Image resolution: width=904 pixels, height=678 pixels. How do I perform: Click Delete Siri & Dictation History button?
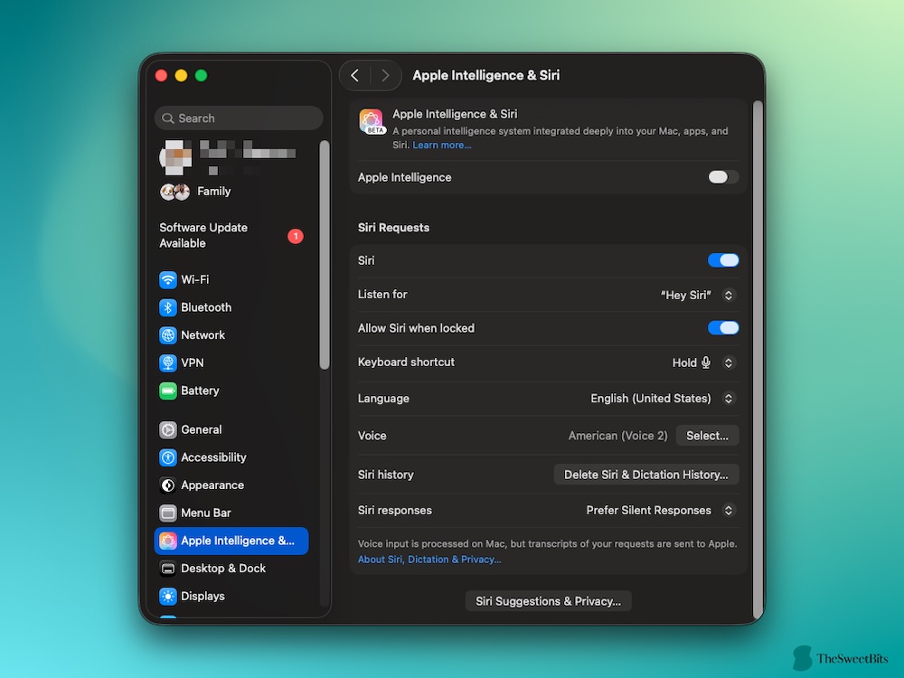(645, 475)
